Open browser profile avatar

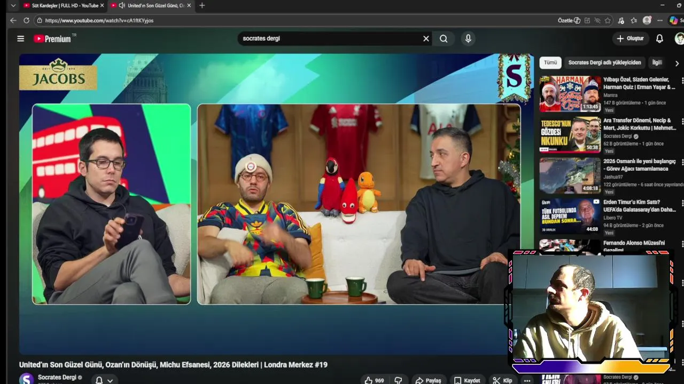(647, 20)
